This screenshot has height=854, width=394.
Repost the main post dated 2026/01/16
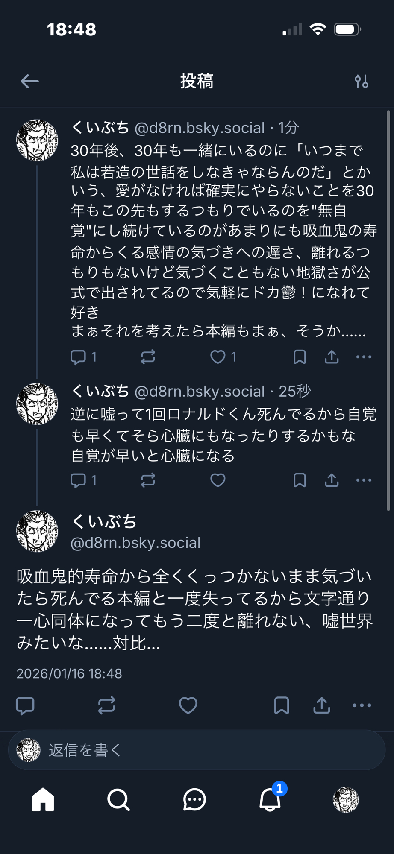pyautogui.click(x=106, y=705)
